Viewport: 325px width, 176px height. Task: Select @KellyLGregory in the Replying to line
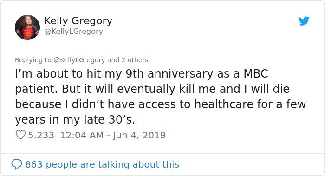pyautogui.click(x=79, y=60)
